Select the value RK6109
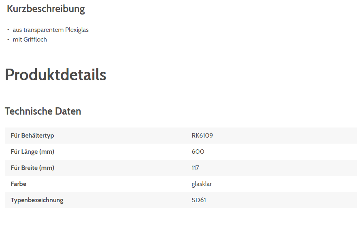Image resolution: width=363 pixels, height=228 pixels. pos(202,136)
